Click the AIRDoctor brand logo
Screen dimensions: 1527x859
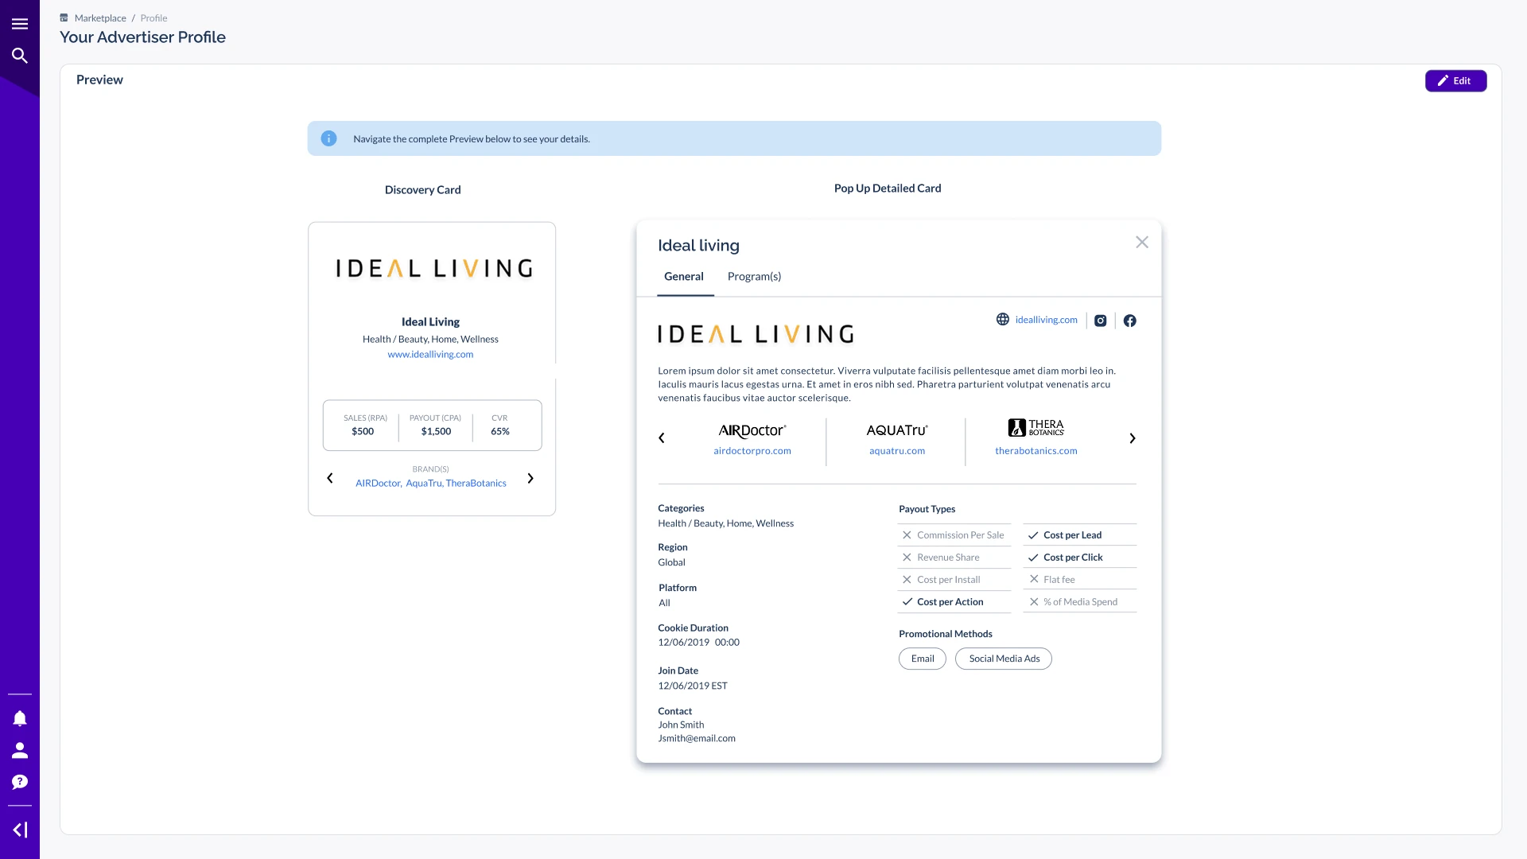752,430
